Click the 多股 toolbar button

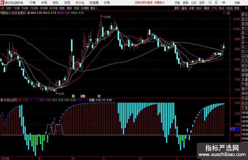[192, 8]
